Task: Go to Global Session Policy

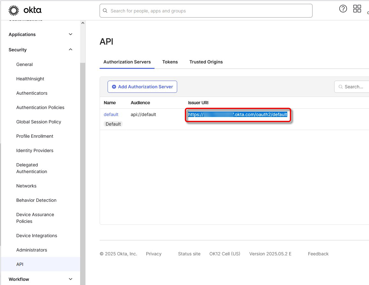Action: point(39,122)
